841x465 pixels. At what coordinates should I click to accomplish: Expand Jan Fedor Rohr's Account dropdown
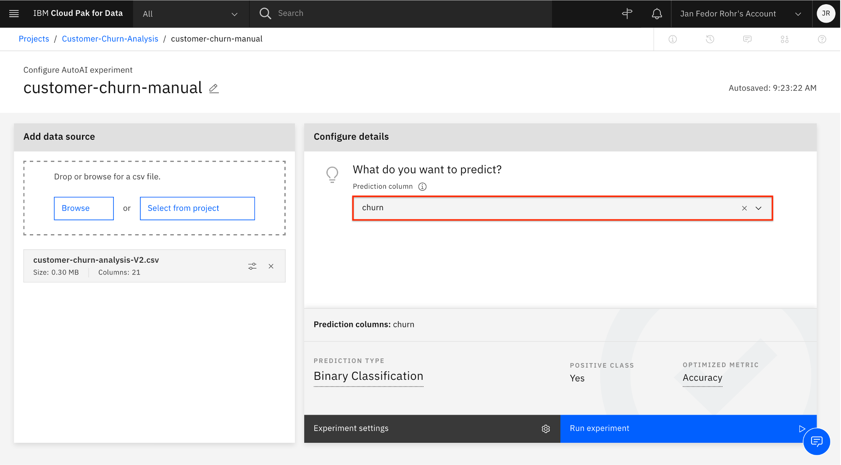(x=798, y=13)
